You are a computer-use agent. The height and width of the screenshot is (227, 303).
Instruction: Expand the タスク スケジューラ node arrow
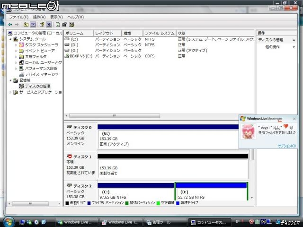16,45
